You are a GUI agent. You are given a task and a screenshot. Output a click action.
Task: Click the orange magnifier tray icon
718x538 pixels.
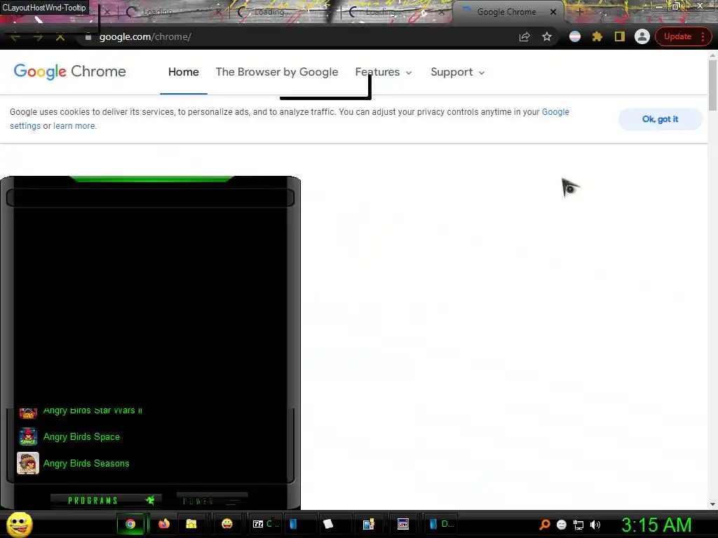pyautogui.click(x=544, y=525)
